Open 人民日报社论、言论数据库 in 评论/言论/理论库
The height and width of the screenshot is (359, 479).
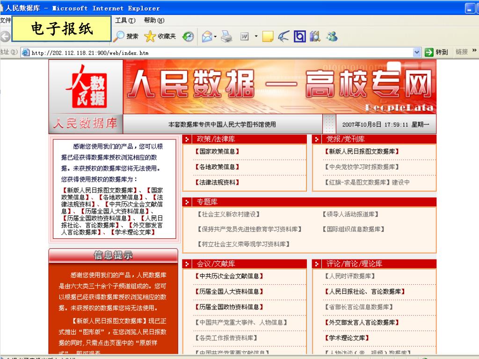pyautogui.click(x=365, y=292)
